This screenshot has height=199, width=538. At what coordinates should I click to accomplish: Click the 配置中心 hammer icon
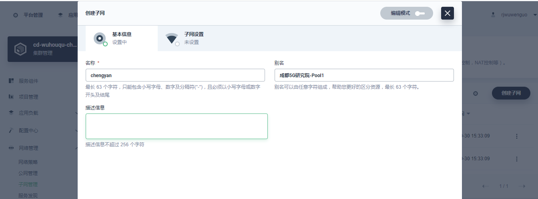pos(12,130)
